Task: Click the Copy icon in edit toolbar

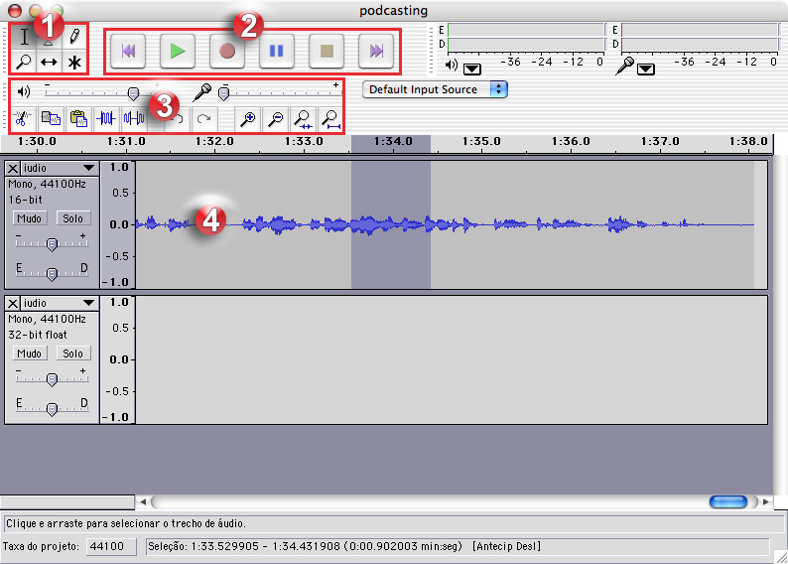Action: click(x=51, y=118)
